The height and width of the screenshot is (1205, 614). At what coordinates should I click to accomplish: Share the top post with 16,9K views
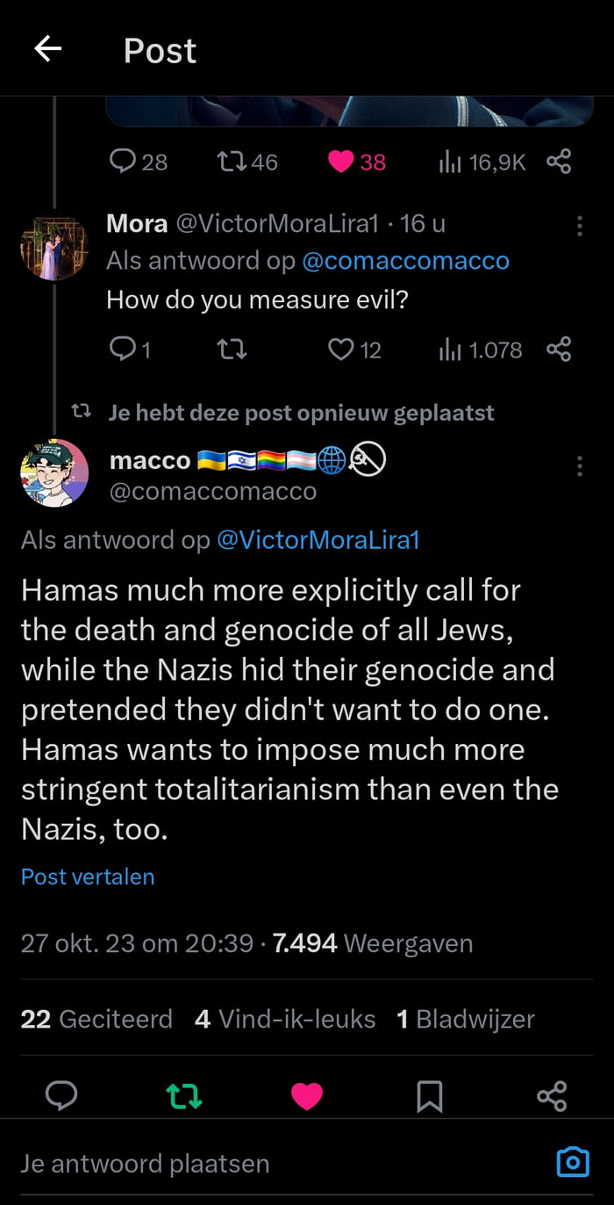tap(559, 162)
